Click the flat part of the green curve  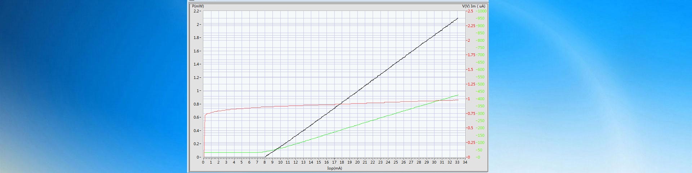[231, 152]
